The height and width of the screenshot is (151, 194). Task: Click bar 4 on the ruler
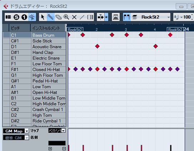(x=155, y=29)
